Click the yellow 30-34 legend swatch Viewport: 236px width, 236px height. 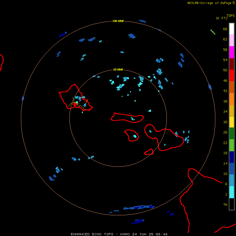point(232,122)
